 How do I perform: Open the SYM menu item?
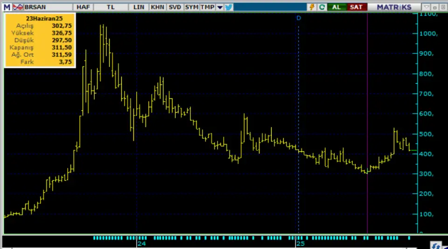pyautogui.click(x=191, y=7)
